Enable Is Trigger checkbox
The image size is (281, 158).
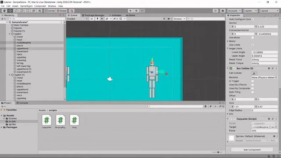click(252, 81)
